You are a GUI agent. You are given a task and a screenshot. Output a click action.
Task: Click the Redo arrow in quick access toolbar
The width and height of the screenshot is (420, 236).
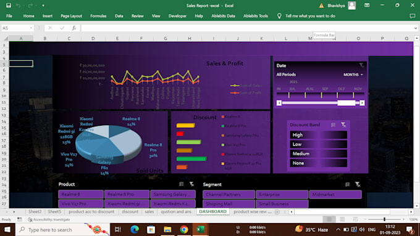click(30, 6)
